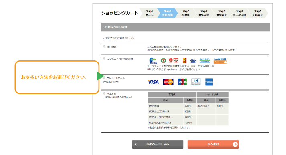Choose the クレジットカード payment radio button
Image resolution: width=286 pixels, height=155 pixels.
pyautogui.click(x=104, y=78)
